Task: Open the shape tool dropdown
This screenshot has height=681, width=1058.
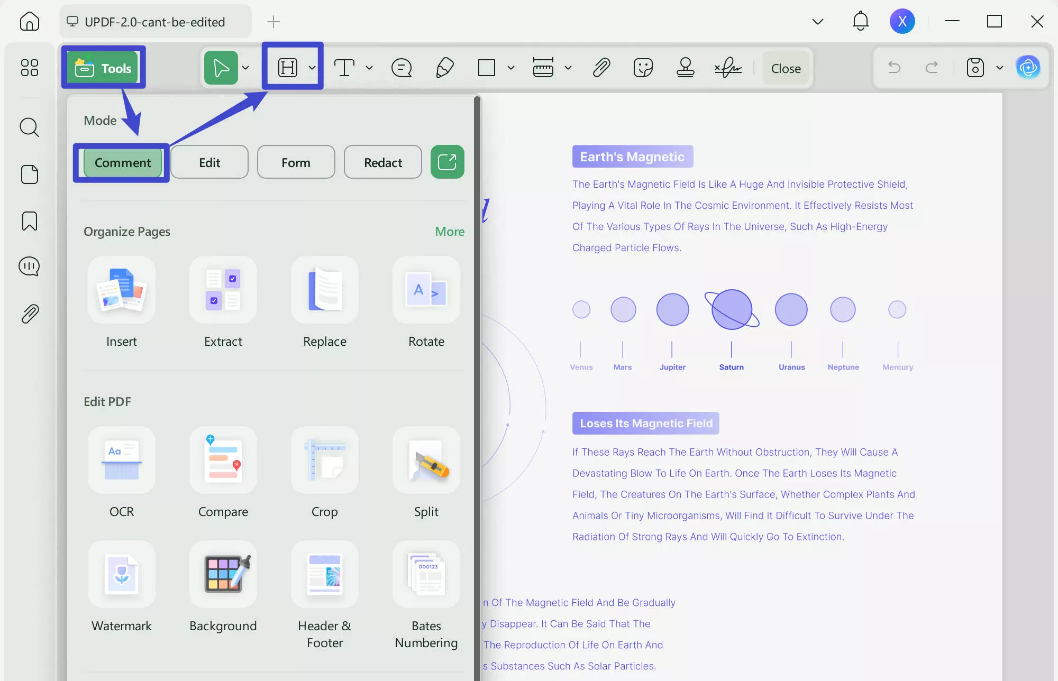Action: (510, 68)
